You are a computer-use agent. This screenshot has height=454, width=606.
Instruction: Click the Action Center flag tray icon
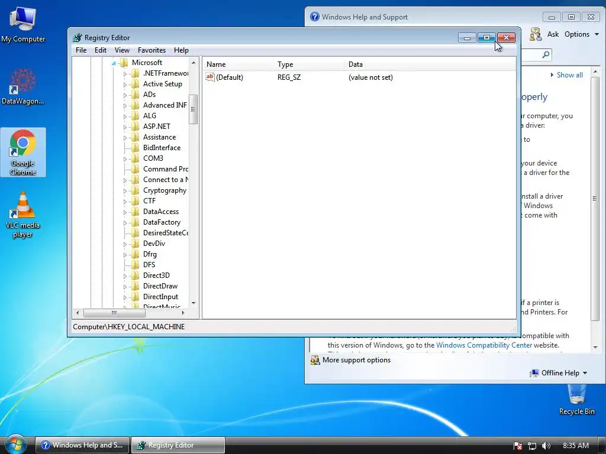[518, 446]
